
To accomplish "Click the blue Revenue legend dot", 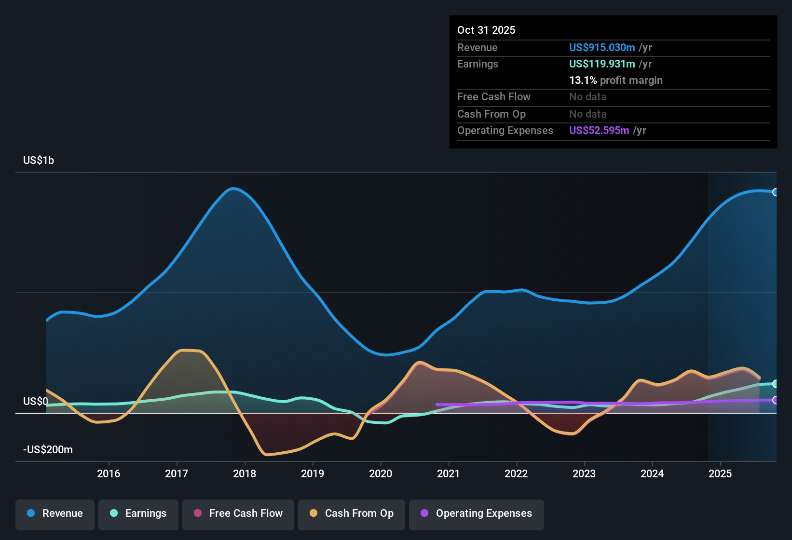I will coord(31,514).
